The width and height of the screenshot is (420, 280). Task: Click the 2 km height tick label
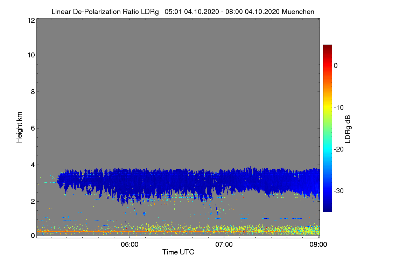[32, 201]
